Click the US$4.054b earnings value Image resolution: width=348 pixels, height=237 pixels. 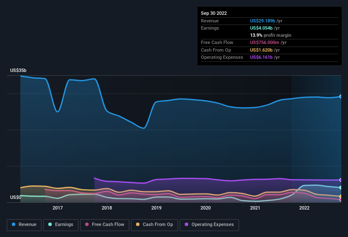click(x=261, y=28)
